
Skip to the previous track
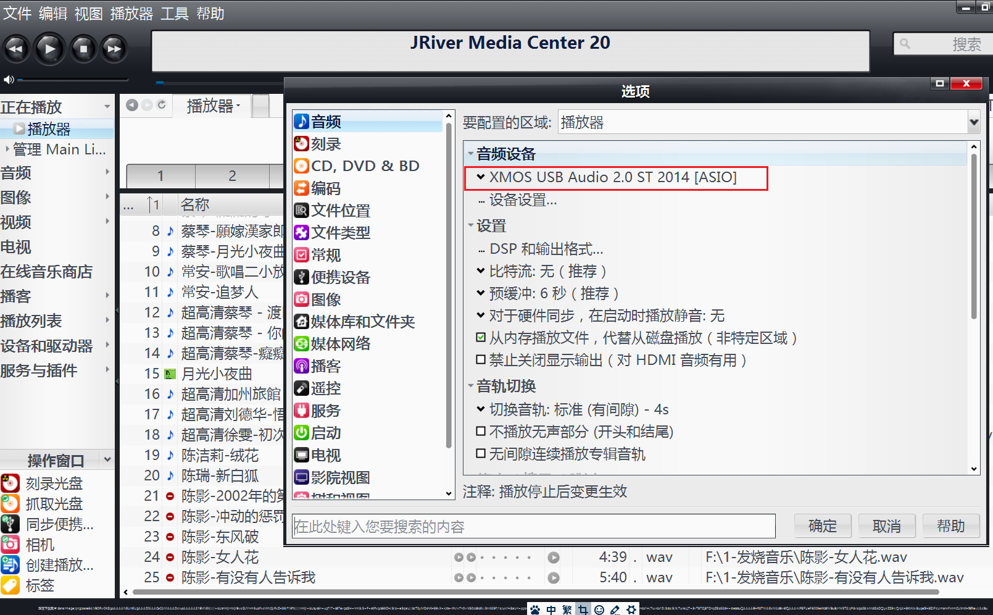[x=16, y=49]
